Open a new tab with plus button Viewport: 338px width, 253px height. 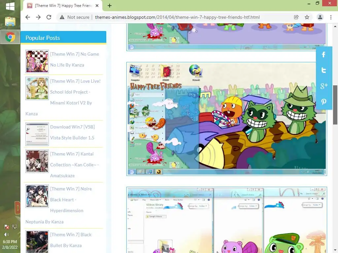coord(110,6)
